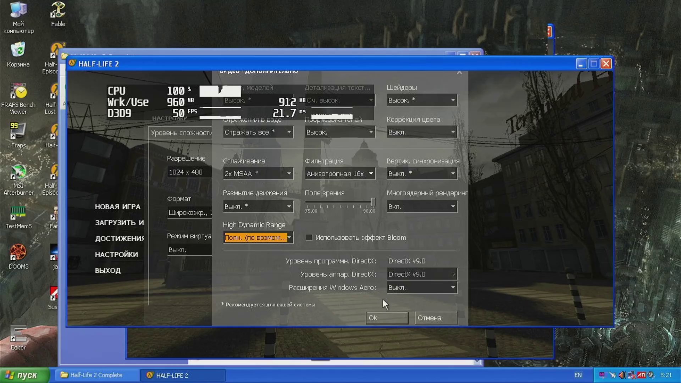Expand the Сглаживание 2x MSAA dropdown
Image resolution: width=681 pixels, height=383 pixels.
click(258, 174)
